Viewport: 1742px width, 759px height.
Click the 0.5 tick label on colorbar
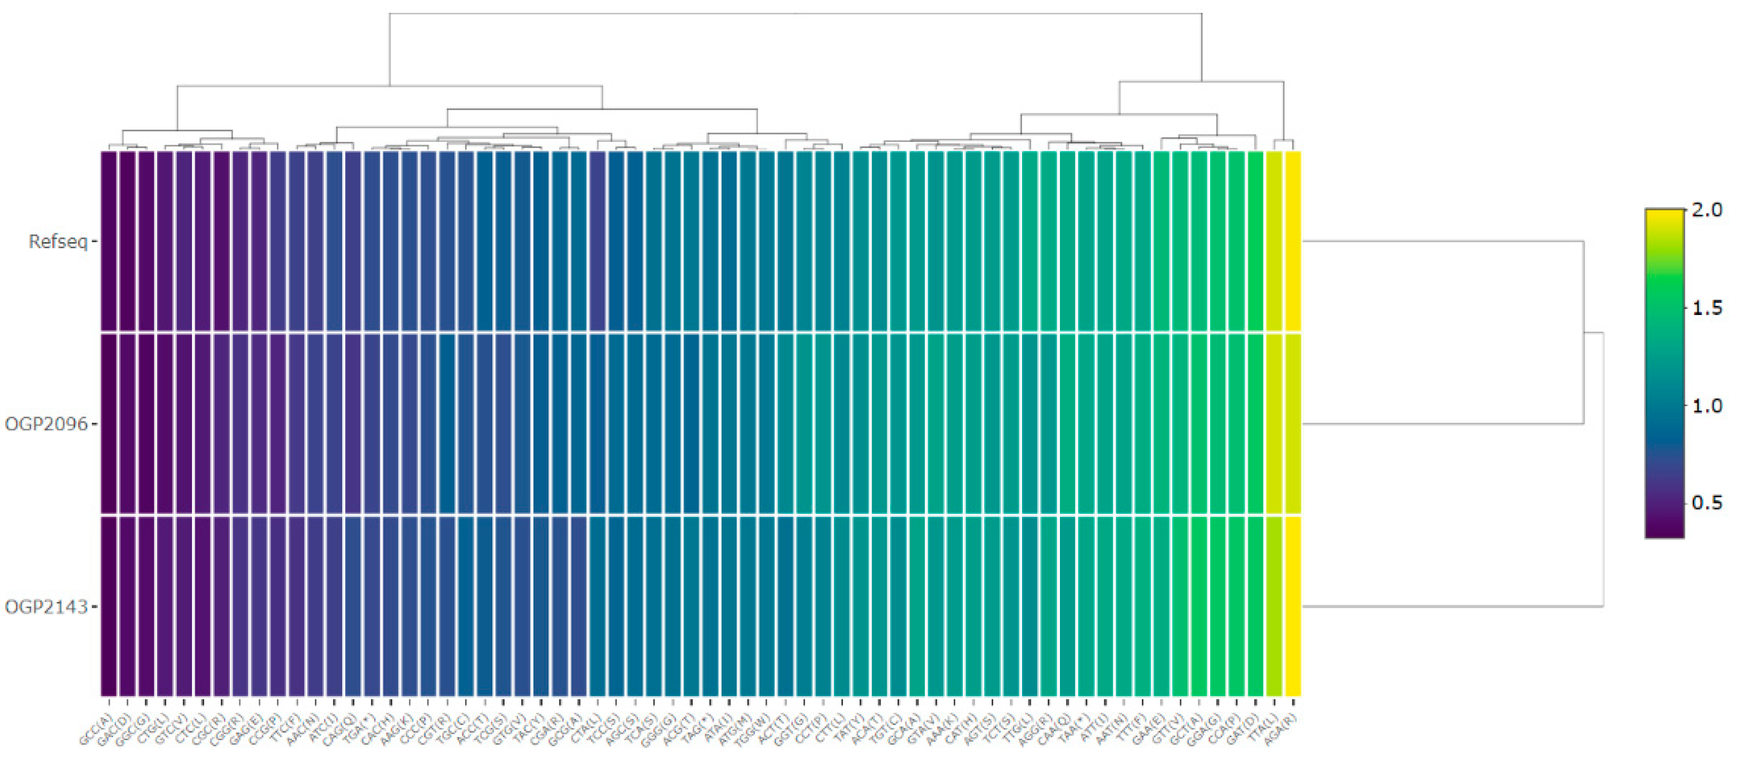(x=1707, y=502)
